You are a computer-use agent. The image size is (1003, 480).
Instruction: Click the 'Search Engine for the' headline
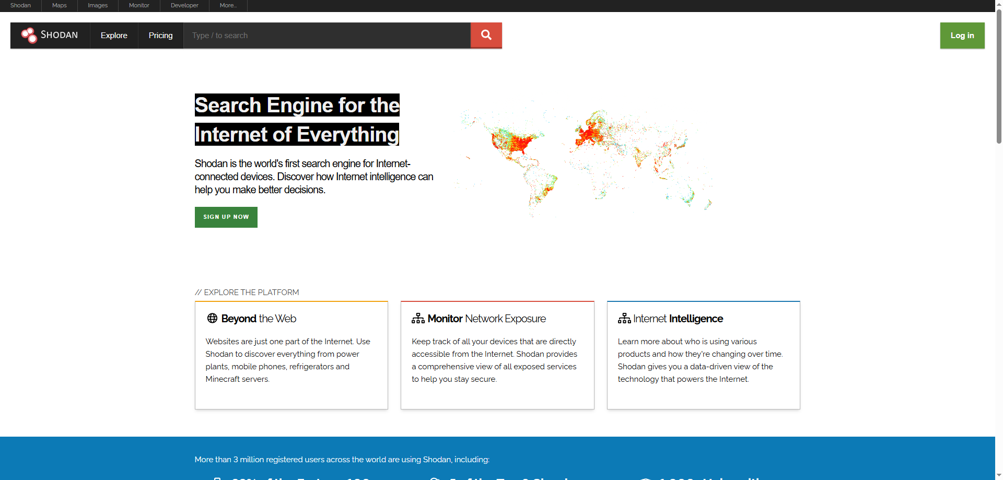(297, 105)
